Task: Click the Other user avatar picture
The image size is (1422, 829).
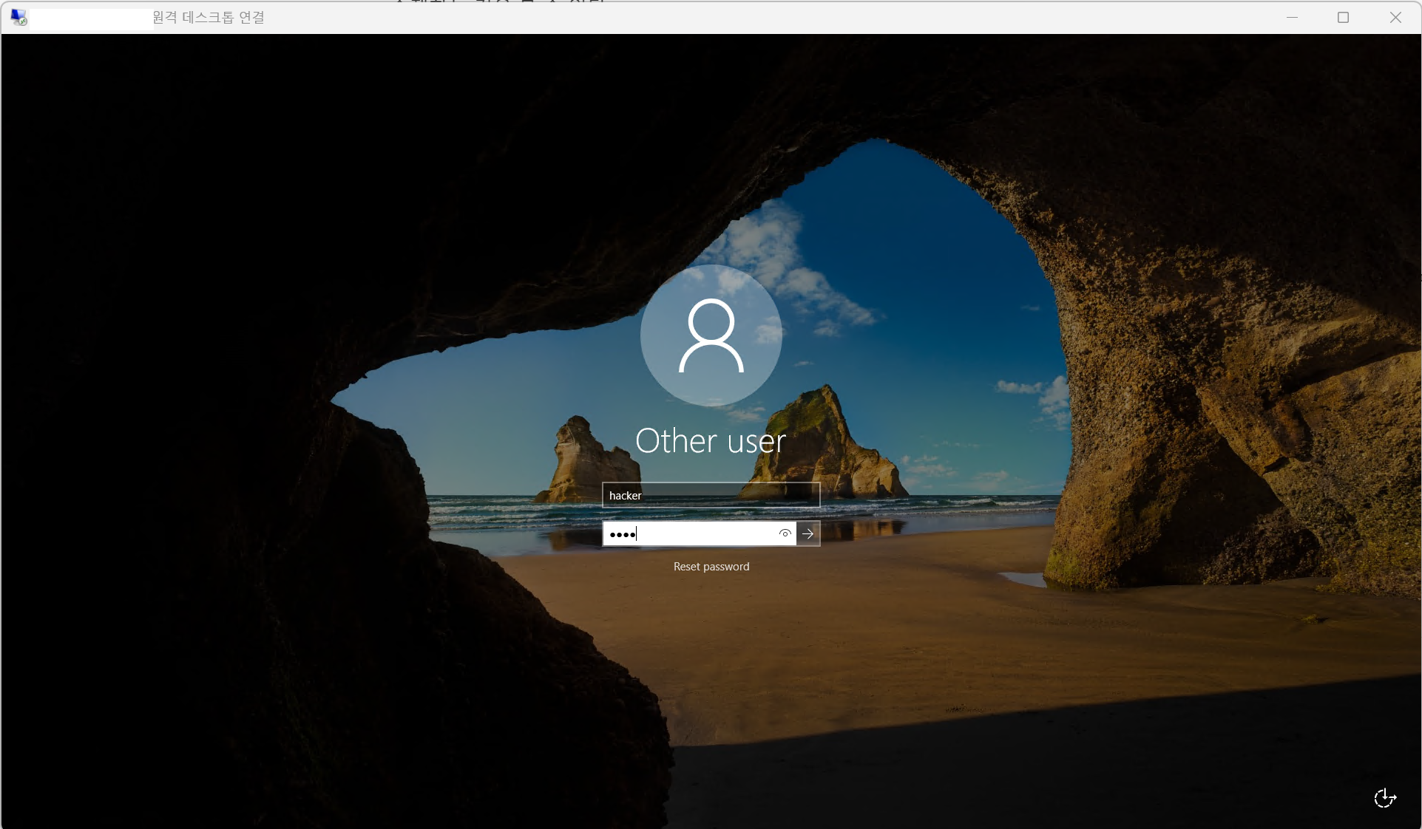Action: click(x=711, y=335)
